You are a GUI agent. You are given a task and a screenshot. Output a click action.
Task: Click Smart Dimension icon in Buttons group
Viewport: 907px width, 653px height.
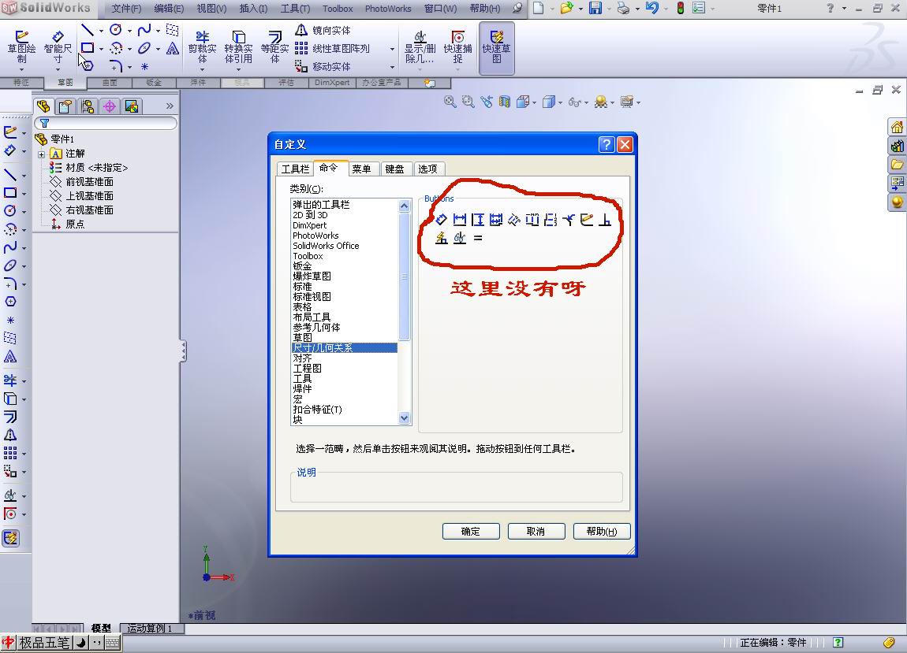[442, 220]
